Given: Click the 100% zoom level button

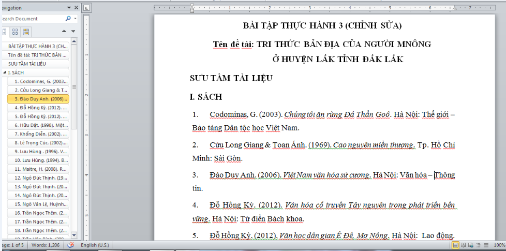Looking at the screenshot, I should point(499,245).
